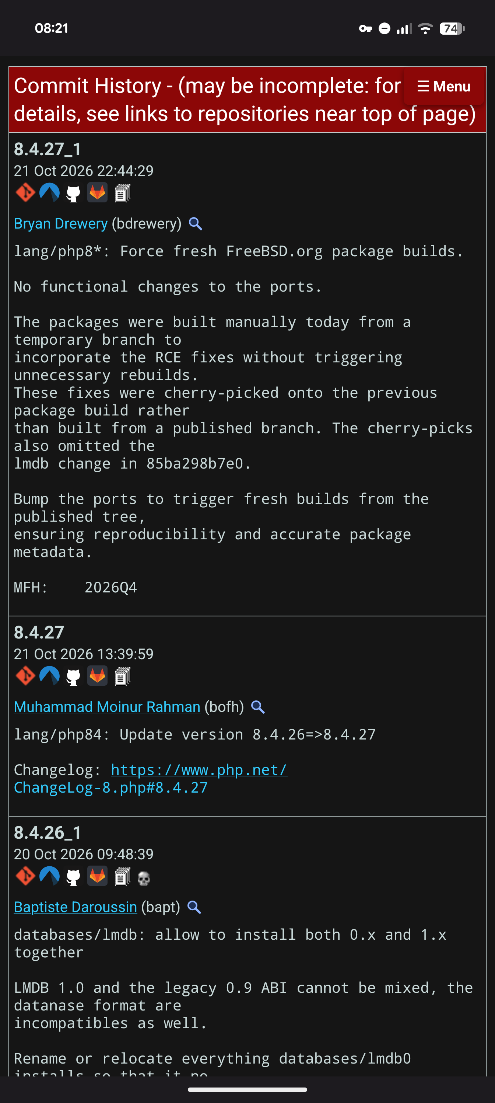Open git icon for commit 8.4.27_1
The height and width of the screenshot is (1103, 495).
[25, 192]
